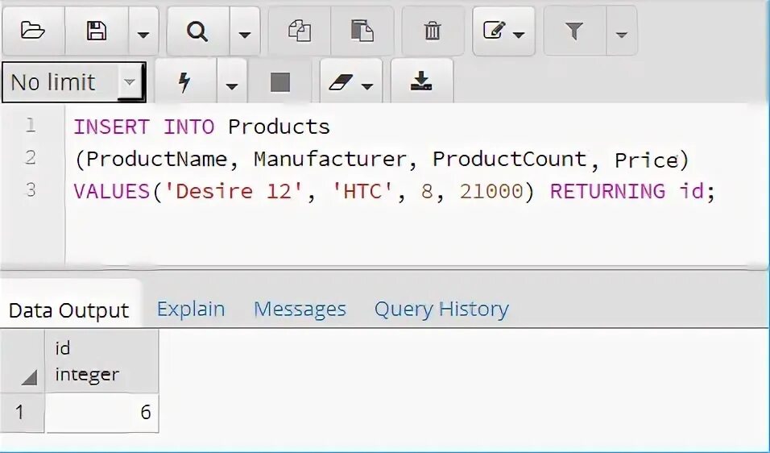770x453 pixels.
Task: Execute query with lightning bolt icon
Action: pyautogui.click(x=184, y=82)
